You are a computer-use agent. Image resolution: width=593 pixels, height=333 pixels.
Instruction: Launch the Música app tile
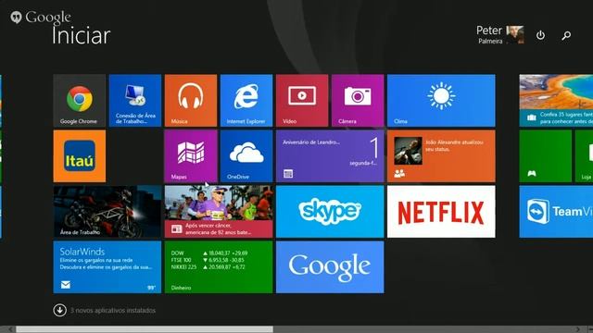point(191,101)
